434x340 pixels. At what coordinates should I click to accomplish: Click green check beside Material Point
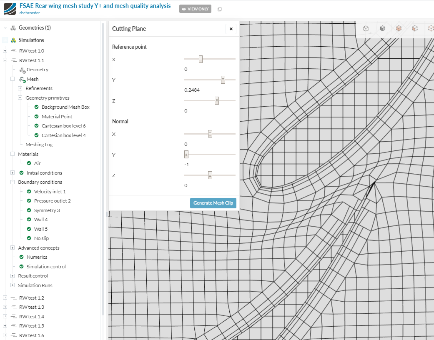(37, 117)
